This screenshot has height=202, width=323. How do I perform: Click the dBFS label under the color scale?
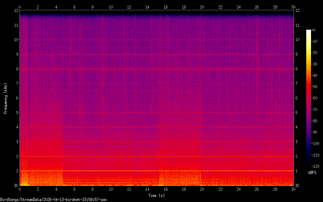(312, 173)
